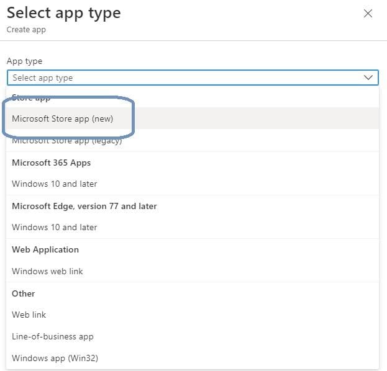Click the Microsoft Edge, version 77 and later header
Viewport: 387px width, 371px height.
(x=84, y=206)
